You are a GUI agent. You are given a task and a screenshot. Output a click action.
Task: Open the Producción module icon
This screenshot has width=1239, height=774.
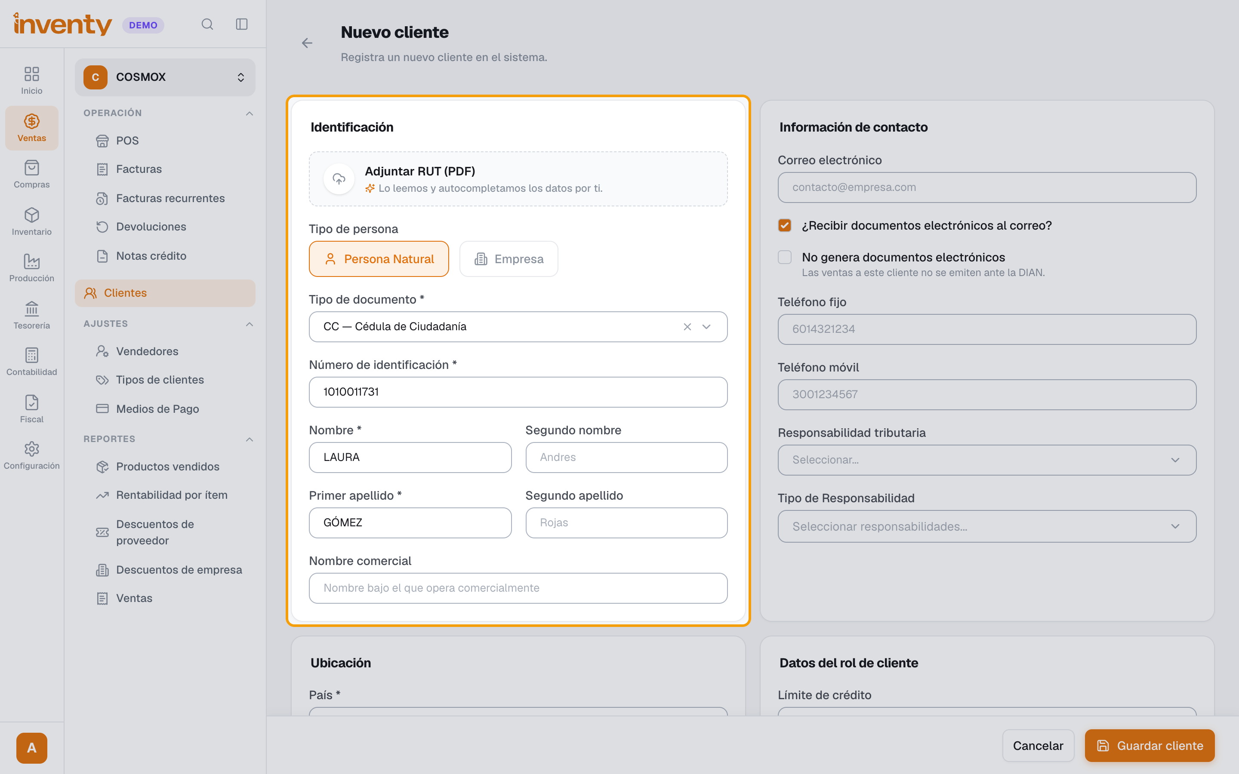32,268
